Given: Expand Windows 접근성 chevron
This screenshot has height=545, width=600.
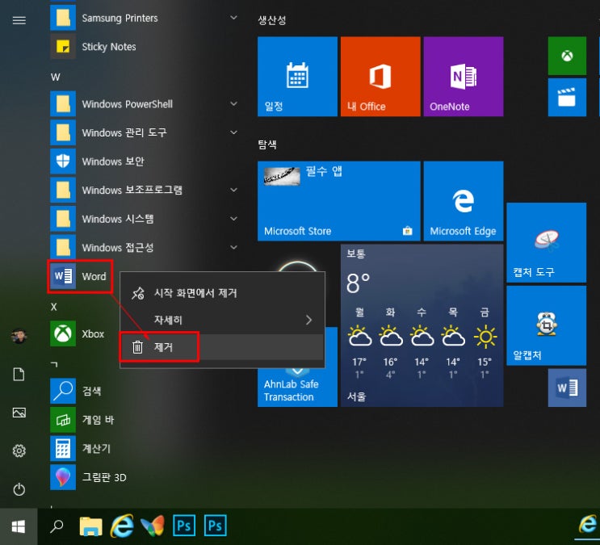Looking at the screenshot, I should click(233, 247).
